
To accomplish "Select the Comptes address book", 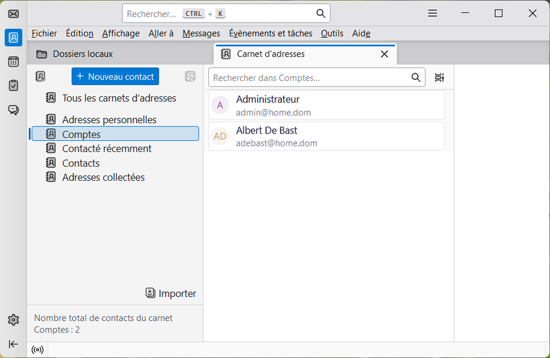I will click(115, 134).
